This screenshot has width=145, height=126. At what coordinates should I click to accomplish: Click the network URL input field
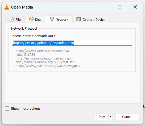point(72,43)
